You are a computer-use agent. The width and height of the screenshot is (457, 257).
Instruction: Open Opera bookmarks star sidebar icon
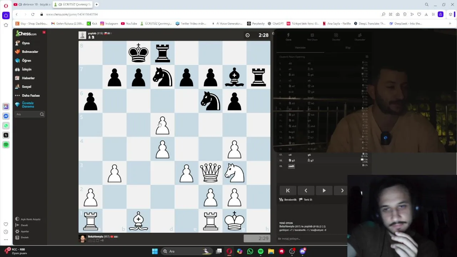coord(6,25)
